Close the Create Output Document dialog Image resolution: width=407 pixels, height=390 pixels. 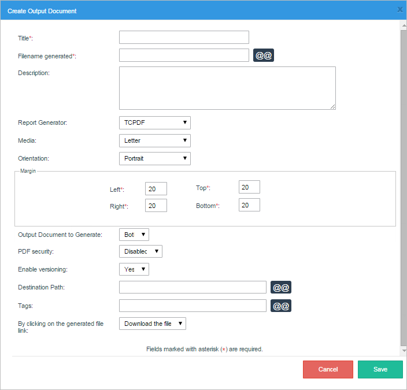[399, 10]
